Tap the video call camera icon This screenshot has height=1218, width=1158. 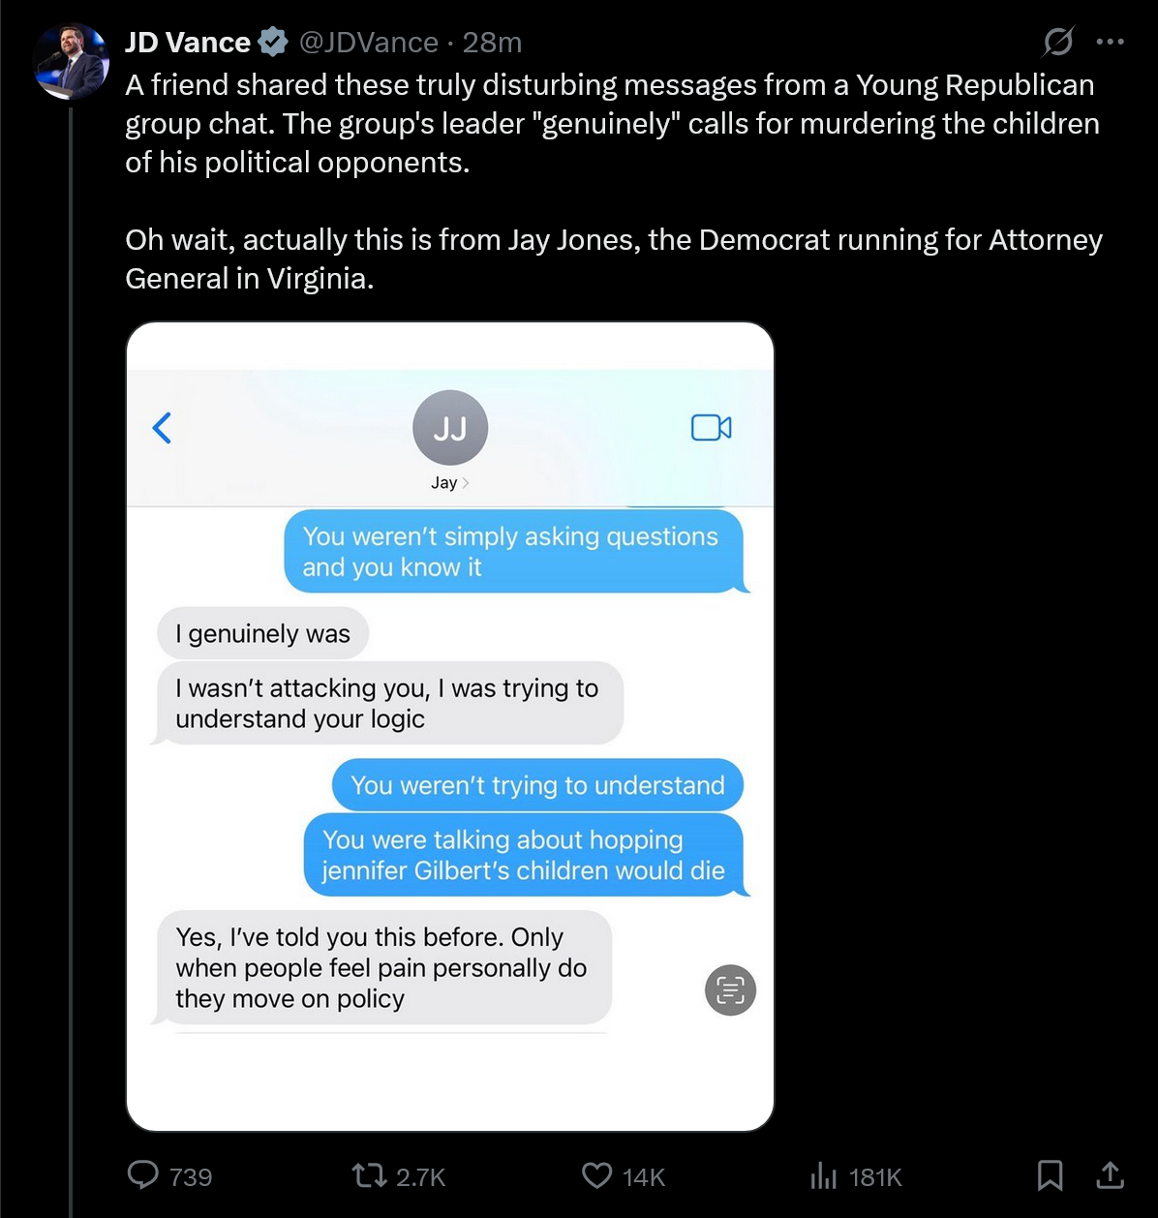click(712, 427)
